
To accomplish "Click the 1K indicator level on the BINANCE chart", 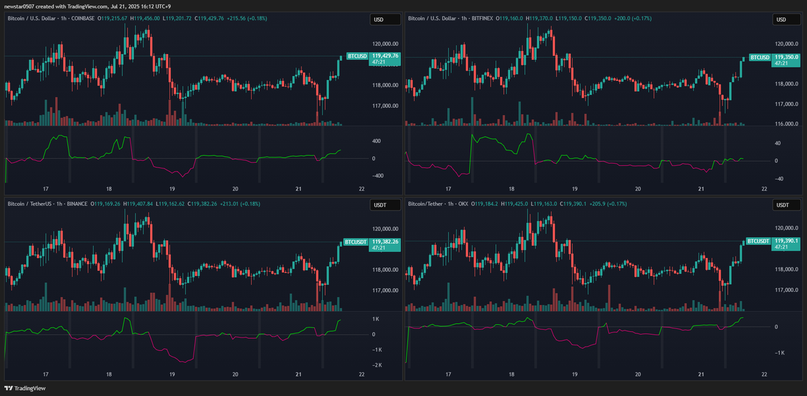I will click(x=377, y=319).
